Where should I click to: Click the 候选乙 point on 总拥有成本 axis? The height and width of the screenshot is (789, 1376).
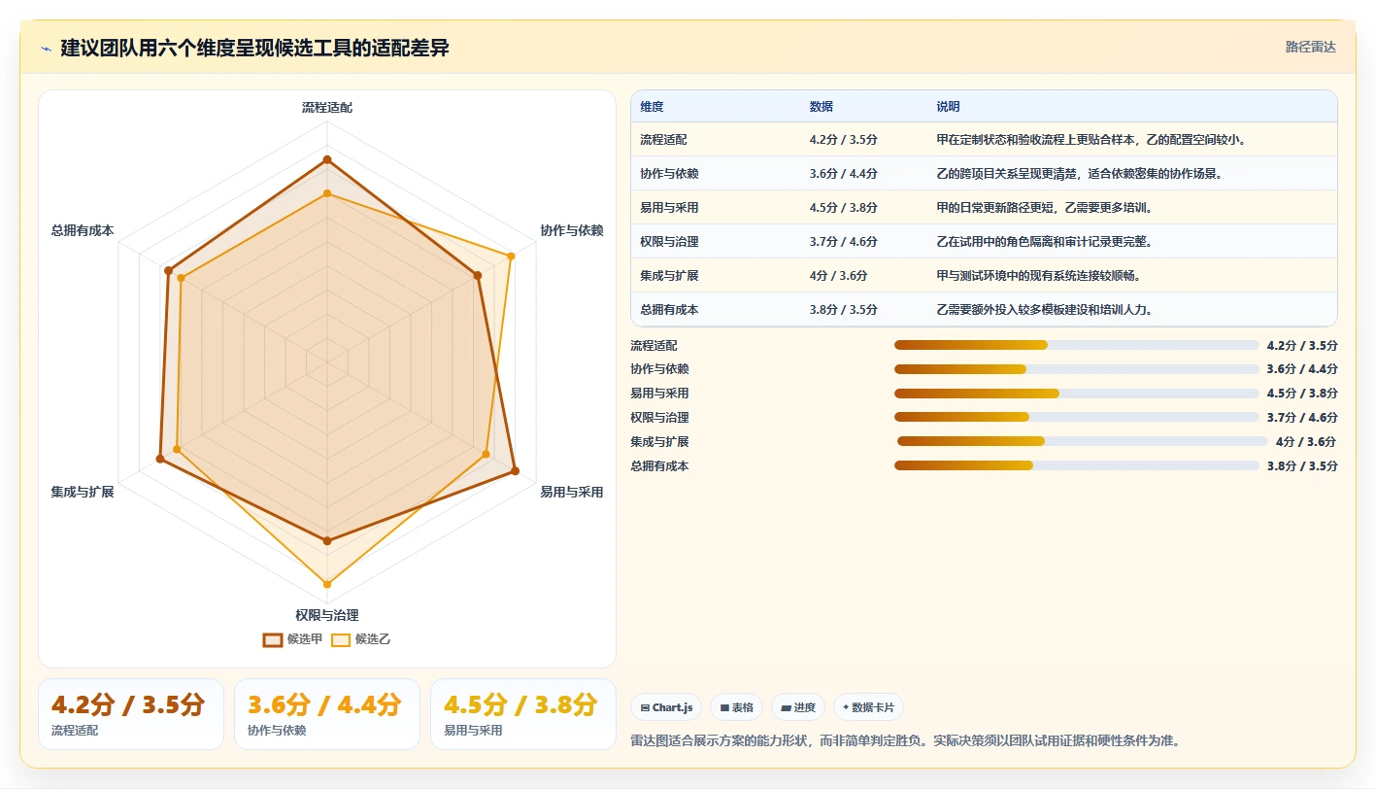(182, 279)
